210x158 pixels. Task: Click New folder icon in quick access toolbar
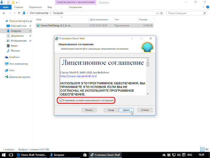[13, 2]
